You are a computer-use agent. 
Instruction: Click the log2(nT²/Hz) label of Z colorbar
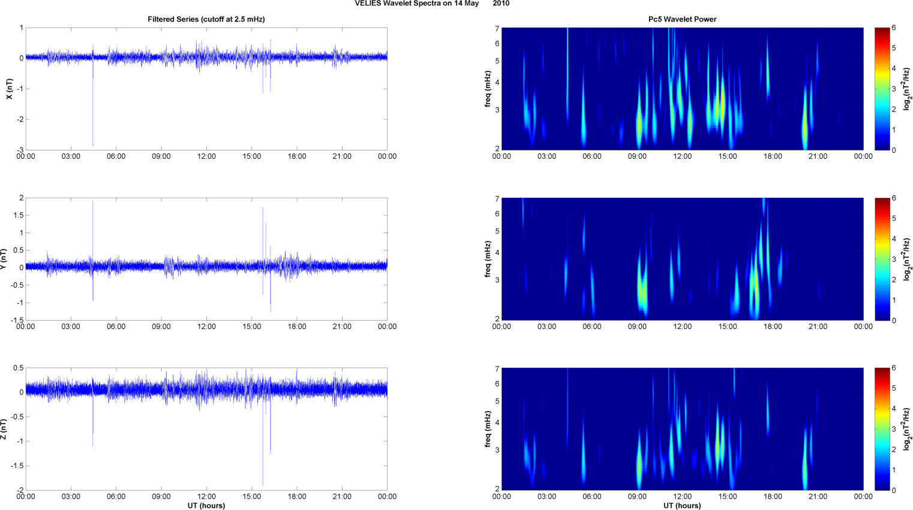pos(908,429)
